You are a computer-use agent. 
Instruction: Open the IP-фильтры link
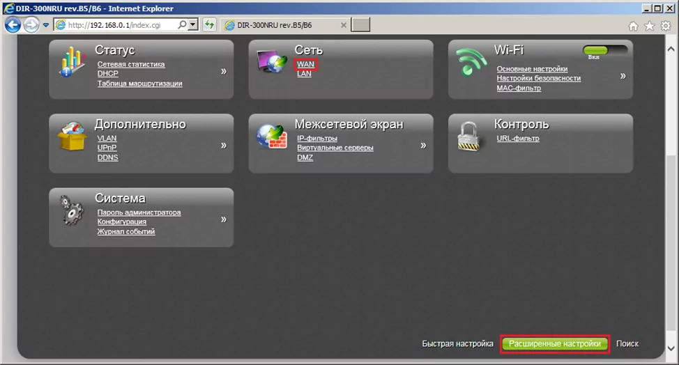317,139
